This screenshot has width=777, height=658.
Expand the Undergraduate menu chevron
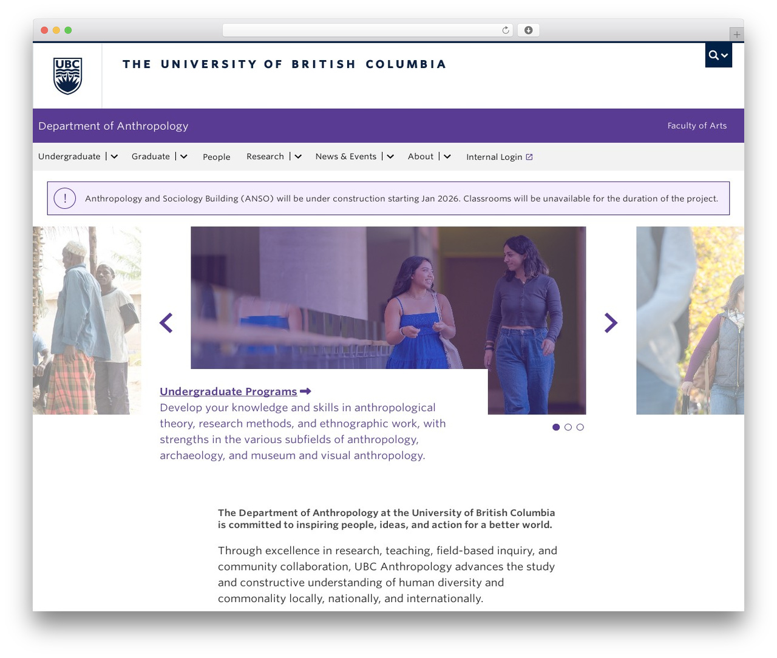114,157
